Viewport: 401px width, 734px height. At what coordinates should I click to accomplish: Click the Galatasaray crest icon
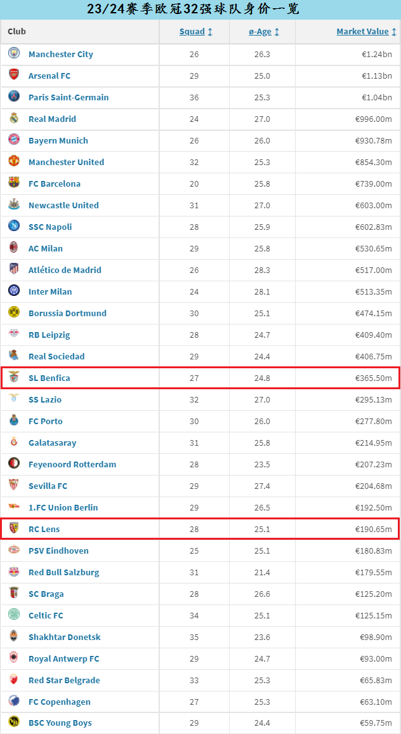point(14,443)
